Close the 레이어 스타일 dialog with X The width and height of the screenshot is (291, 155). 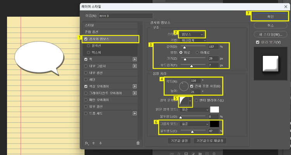click(286, 7)
